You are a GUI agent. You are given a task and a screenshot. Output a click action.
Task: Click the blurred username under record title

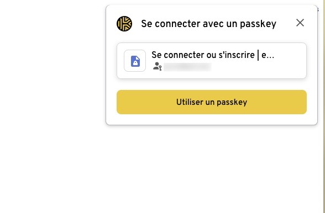pos(187,67)
